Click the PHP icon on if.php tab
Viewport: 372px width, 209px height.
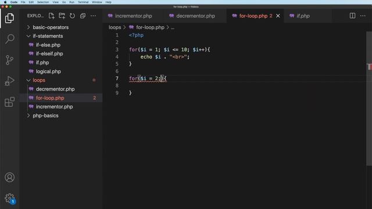pyautogui.click(x=292, y=16)
